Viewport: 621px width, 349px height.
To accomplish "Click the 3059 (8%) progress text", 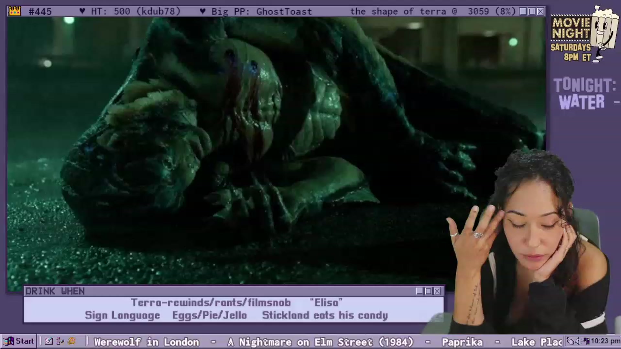I will 492,11.
